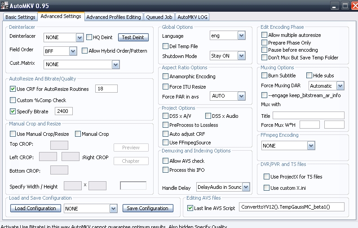Uncheck Use CRF for AutoResize Routines

point(13,89)
